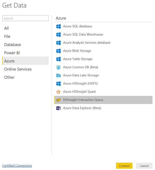The height and width of the screenshot is (170, 155).
Task: Click the HDInsight Interactive Query hive icon
Action: [x=59, y=100]
